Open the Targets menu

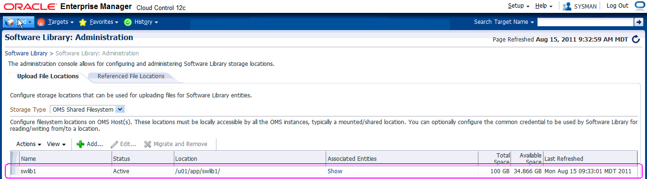click(61, 22)
